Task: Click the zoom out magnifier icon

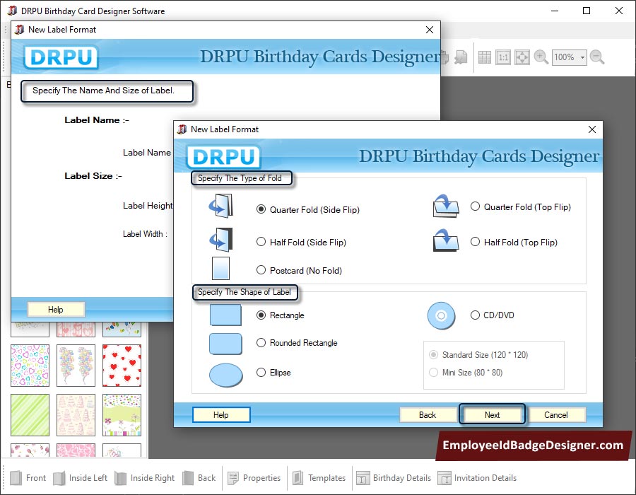Action: [597, 57]
